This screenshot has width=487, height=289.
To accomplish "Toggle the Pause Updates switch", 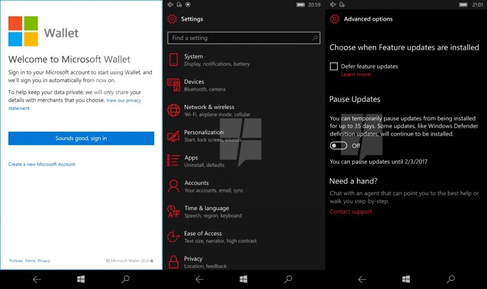I will pos(339,145).
